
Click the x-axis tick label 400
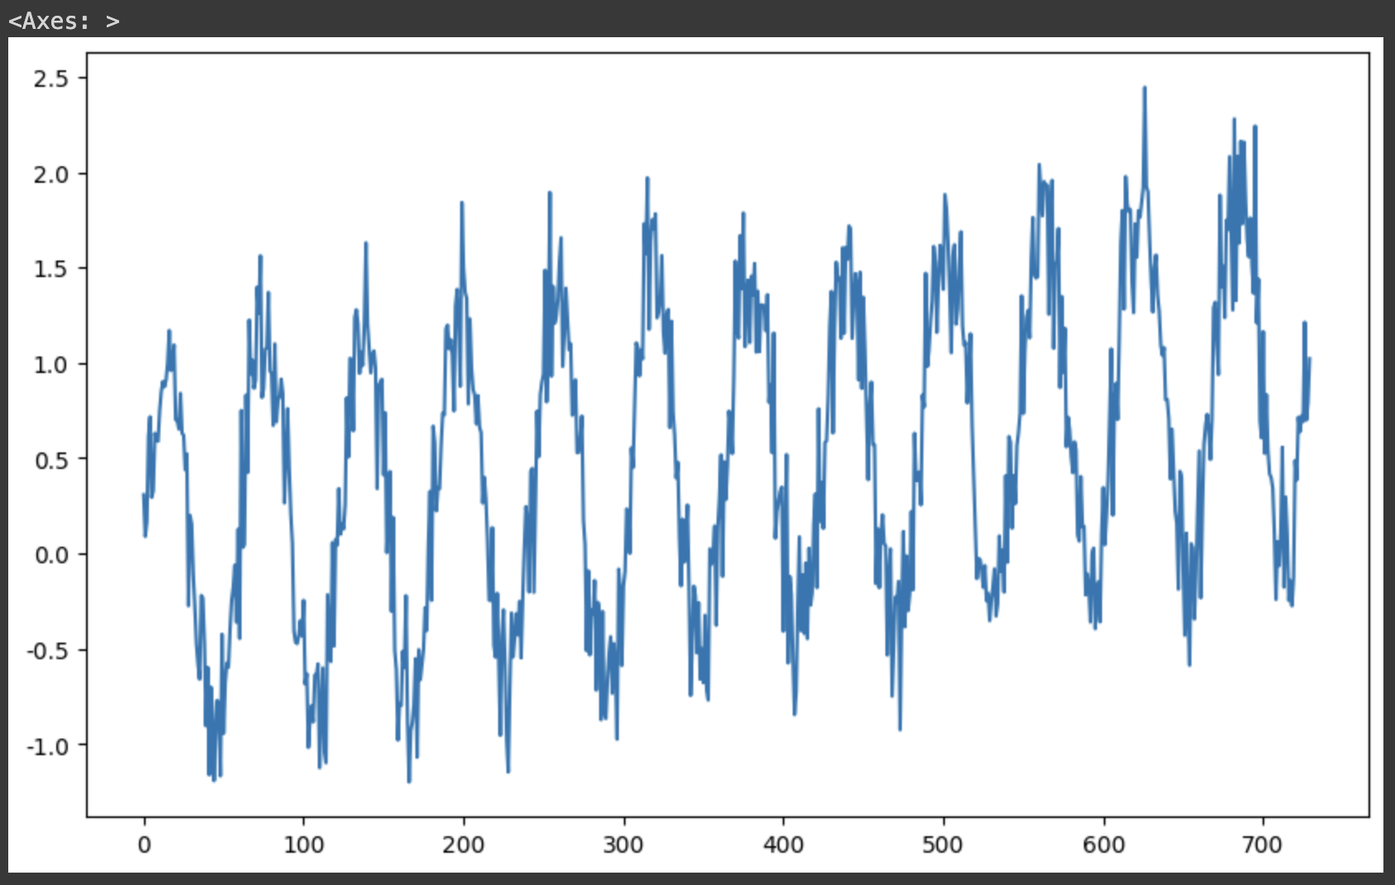[783, 844]
